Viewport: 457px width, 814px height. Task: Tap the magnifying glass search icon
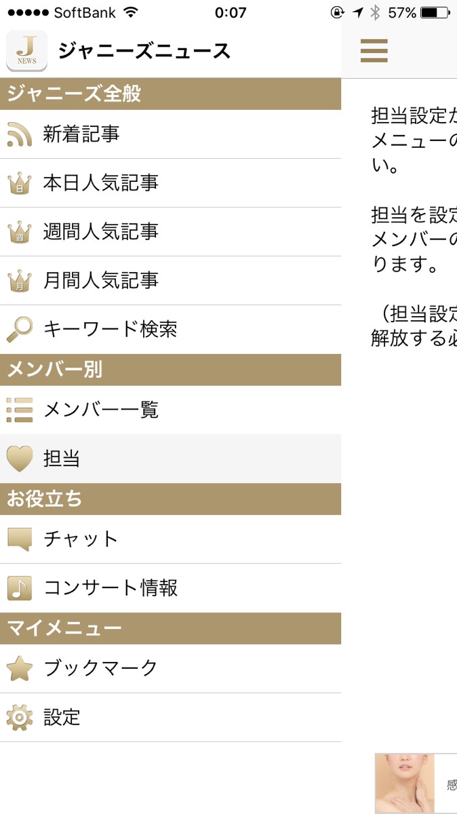tap(20, 330)
